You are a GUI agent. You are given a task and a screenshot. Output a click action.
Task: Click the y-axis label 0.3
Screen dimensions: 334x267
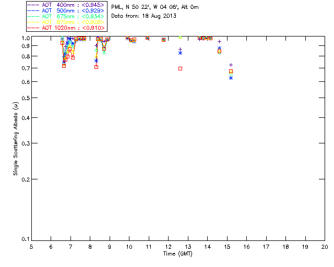click(x=26, y=143)
